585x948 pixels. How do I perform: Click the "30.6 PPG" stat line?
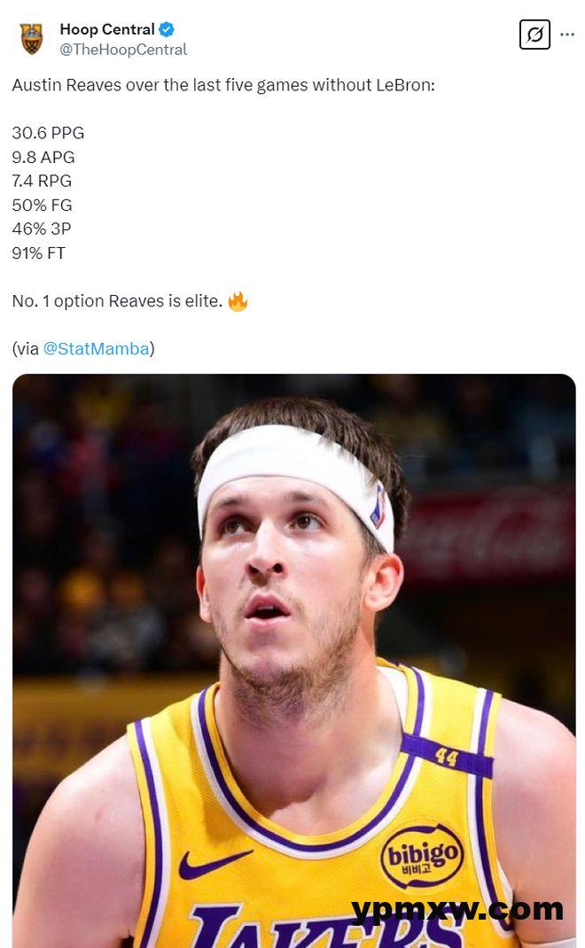[48, 133]
